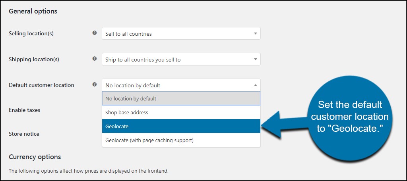Click the Enable taxes label

24,110
